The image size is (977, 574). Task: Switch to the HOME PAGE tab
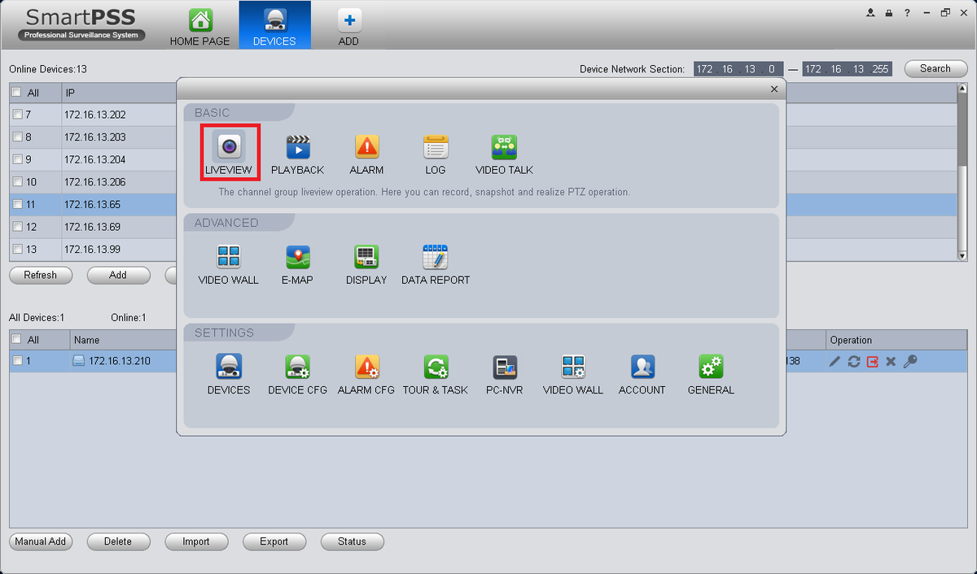(x=200, y=26)
